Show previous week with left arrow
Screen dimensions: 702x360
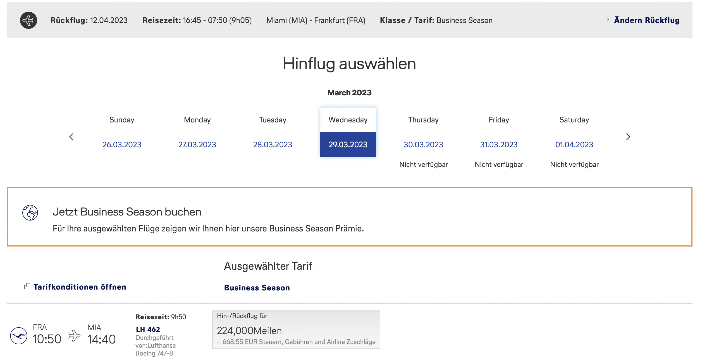pyautogui.click(x=71, y=137)
